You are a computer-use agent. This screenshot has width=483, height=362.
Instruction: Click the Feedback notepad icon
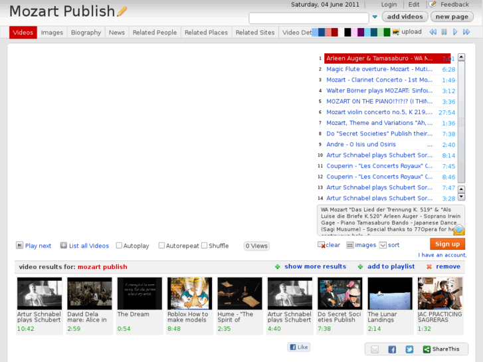(433, 4)
